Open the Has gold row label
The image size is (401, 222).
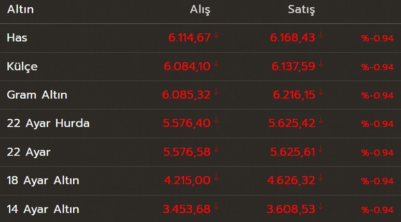tap(17, 38)
